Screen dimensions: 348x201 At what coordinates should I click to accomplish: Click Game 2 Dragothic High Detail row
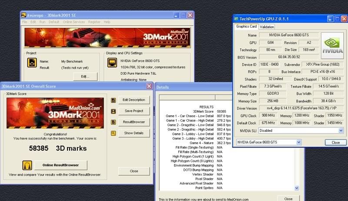pyautogui.click(x=199, y=129)
